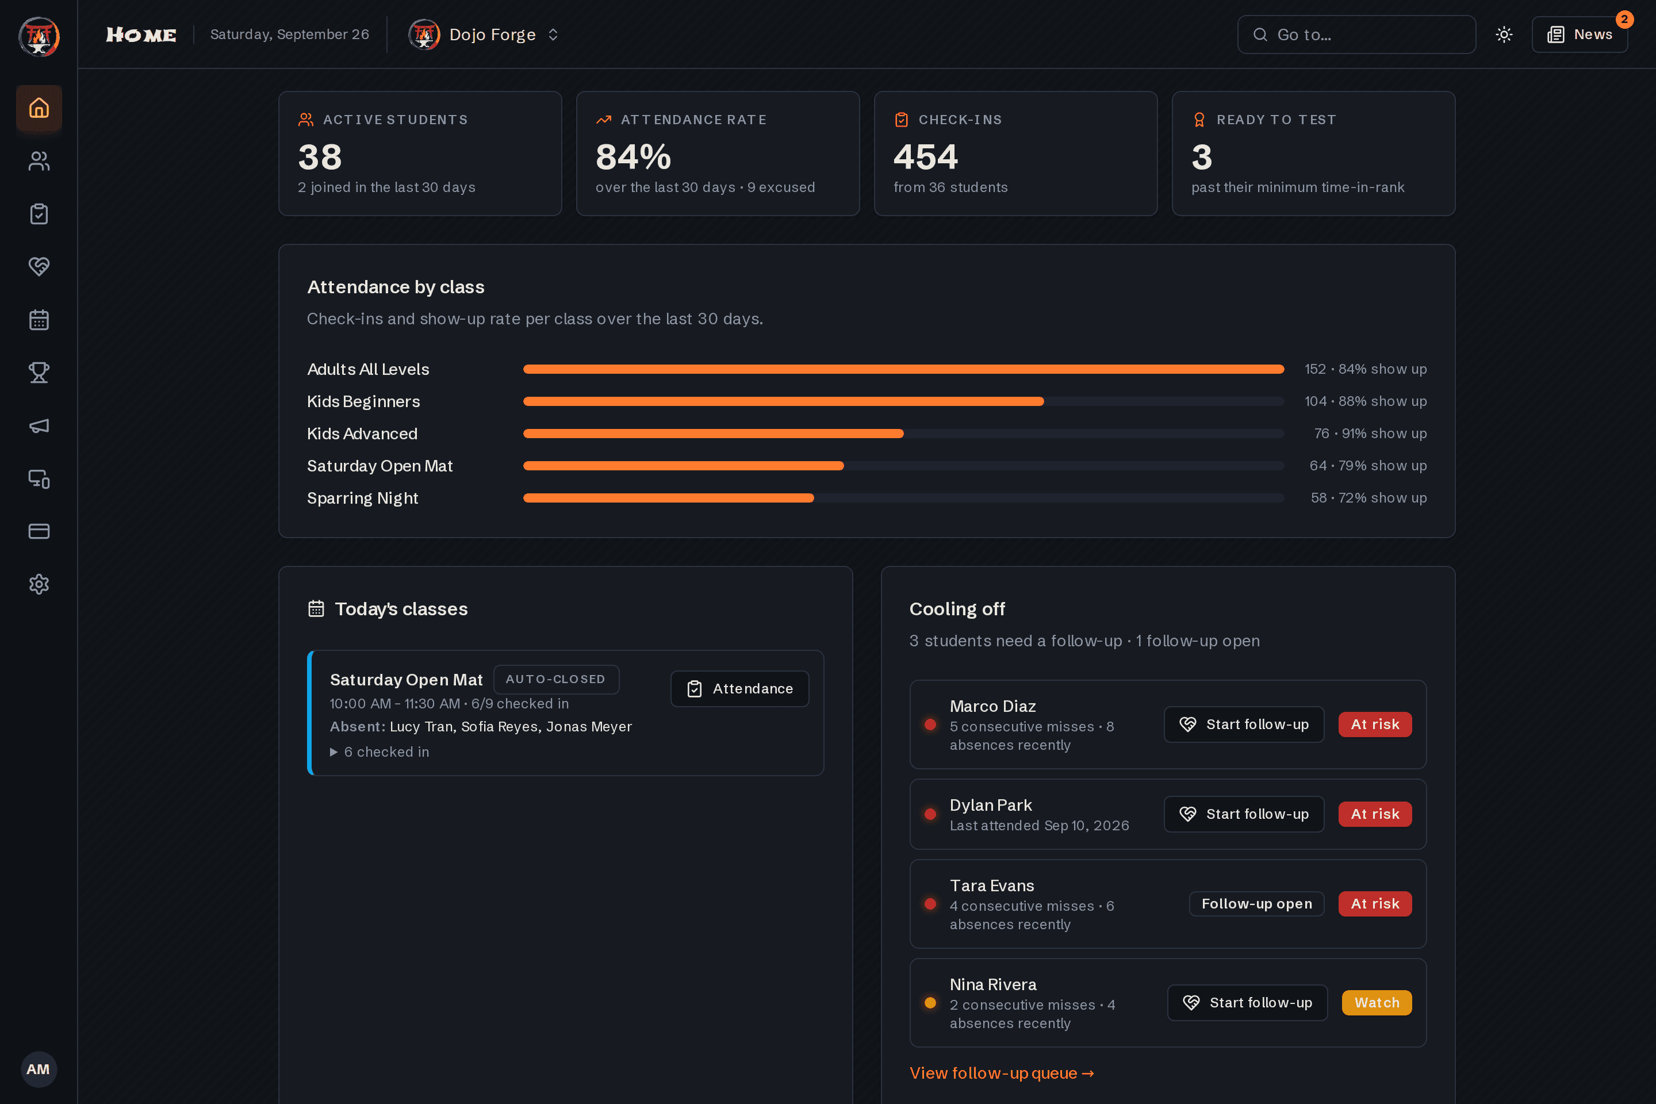
Task: Click Nina Rivera's 'Watch' badge
Action: (1377, 1003)
